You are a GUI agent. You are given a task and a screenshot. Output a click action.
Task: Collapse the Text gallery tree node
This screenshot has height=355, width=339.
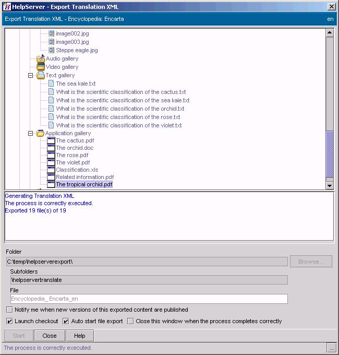coord(31,75)
